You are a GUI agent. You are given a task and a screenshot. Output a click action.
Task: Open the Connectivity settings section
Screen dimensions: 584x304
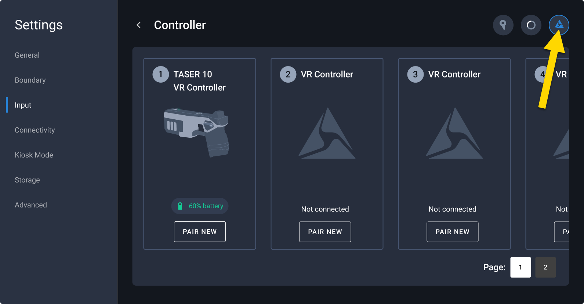coord(35,130)
